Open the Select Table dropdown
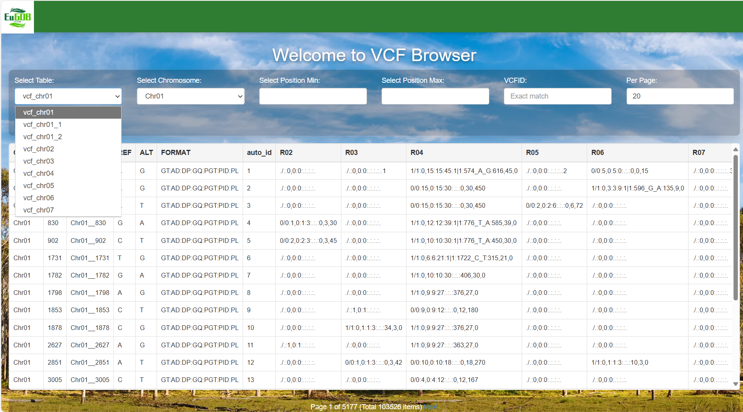743x412 pixels. tap(68, 96)
